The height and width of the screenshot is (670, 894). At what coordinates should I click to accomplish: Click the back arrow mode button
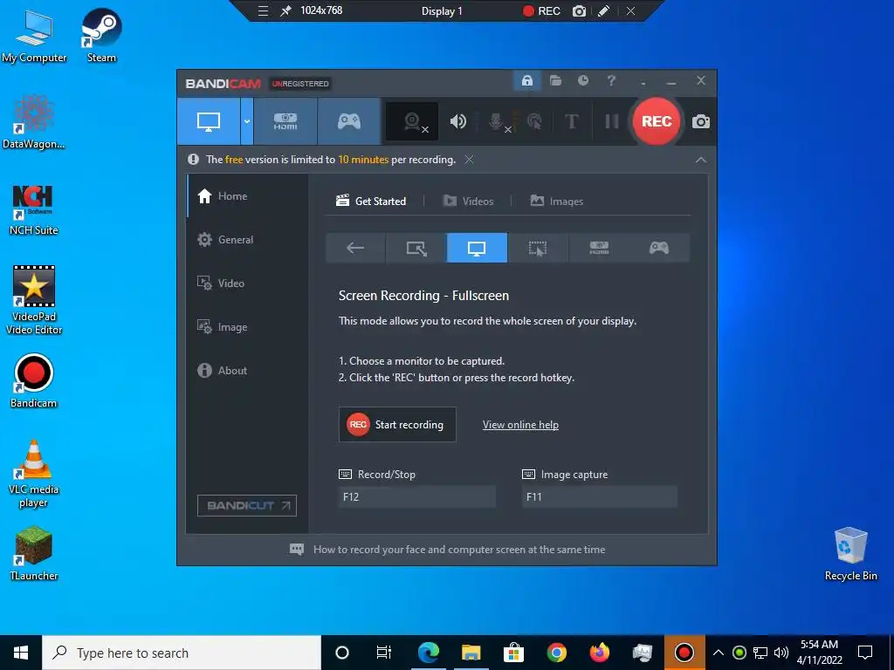[355, 248]
